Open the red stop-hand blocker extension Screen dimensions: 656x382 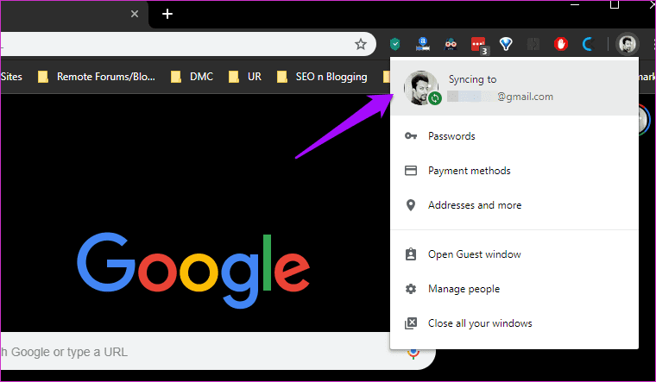[x=560, y=43]
